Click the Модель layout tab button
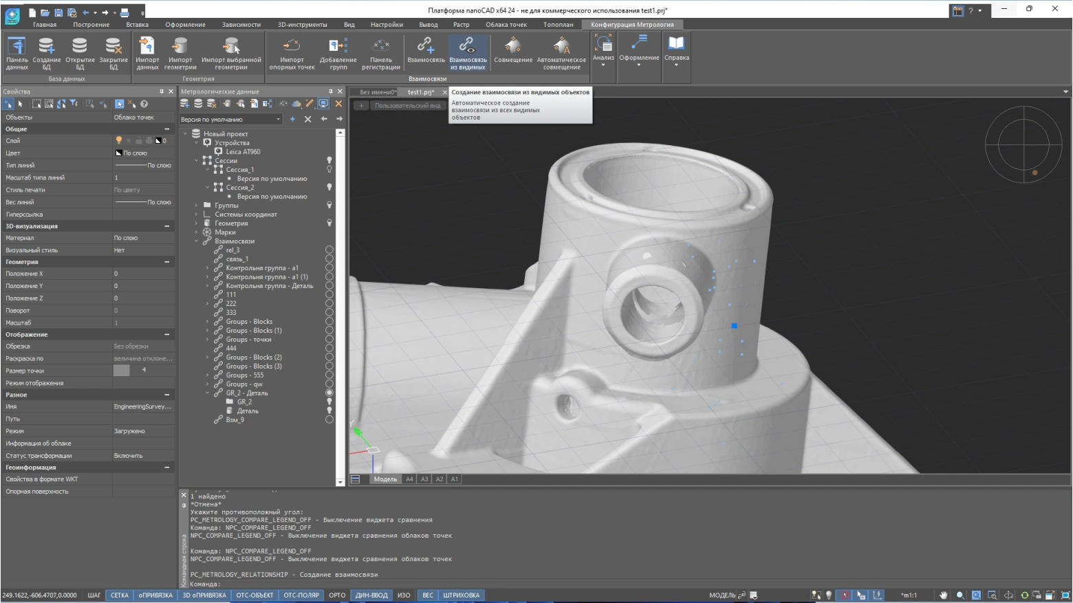This screenshot has height=603, width=1073. 385,479
